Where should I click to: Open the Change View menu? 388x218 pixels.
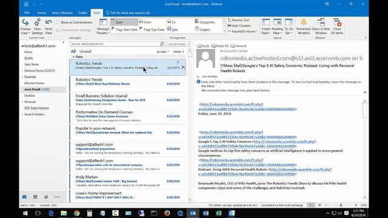[x=25, y=27]
